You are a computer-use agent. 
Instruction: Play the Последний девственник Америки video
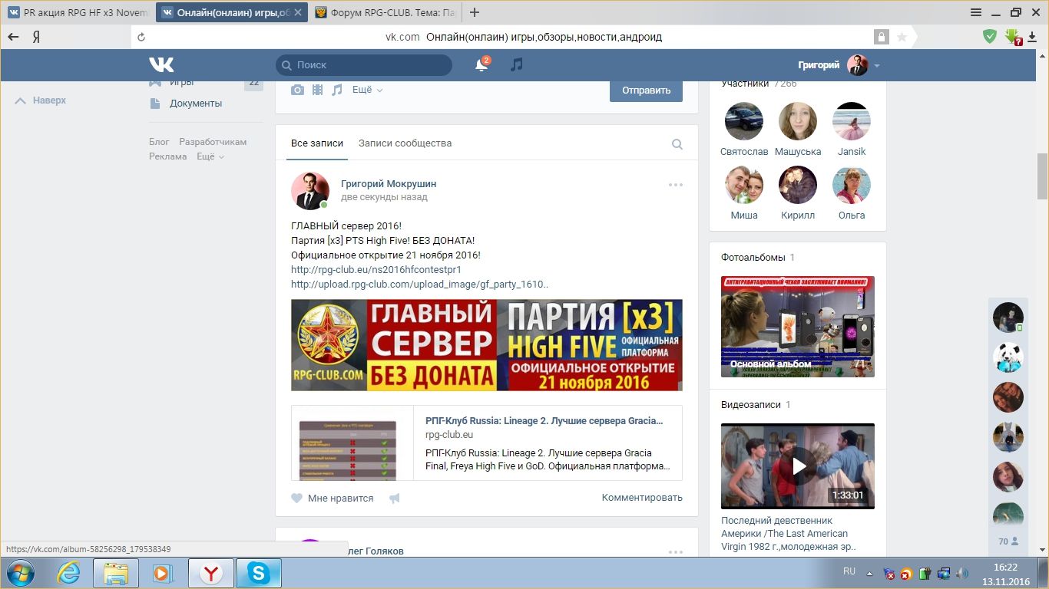(798, 466)
